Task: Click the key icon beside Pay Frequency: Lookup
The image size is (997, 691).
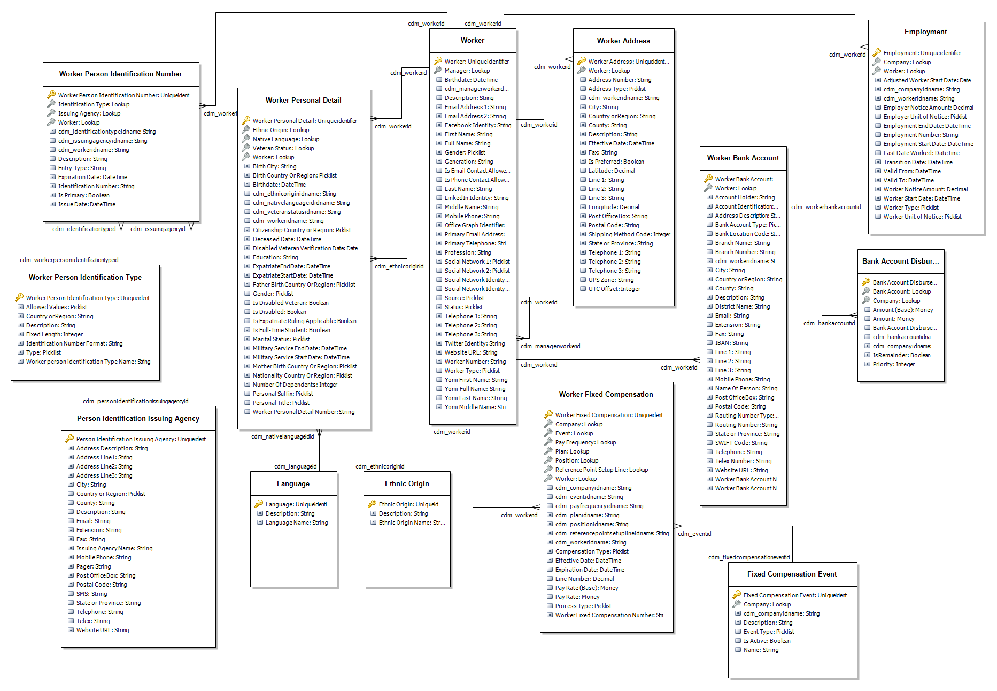Action: click(x=548, y=442)
